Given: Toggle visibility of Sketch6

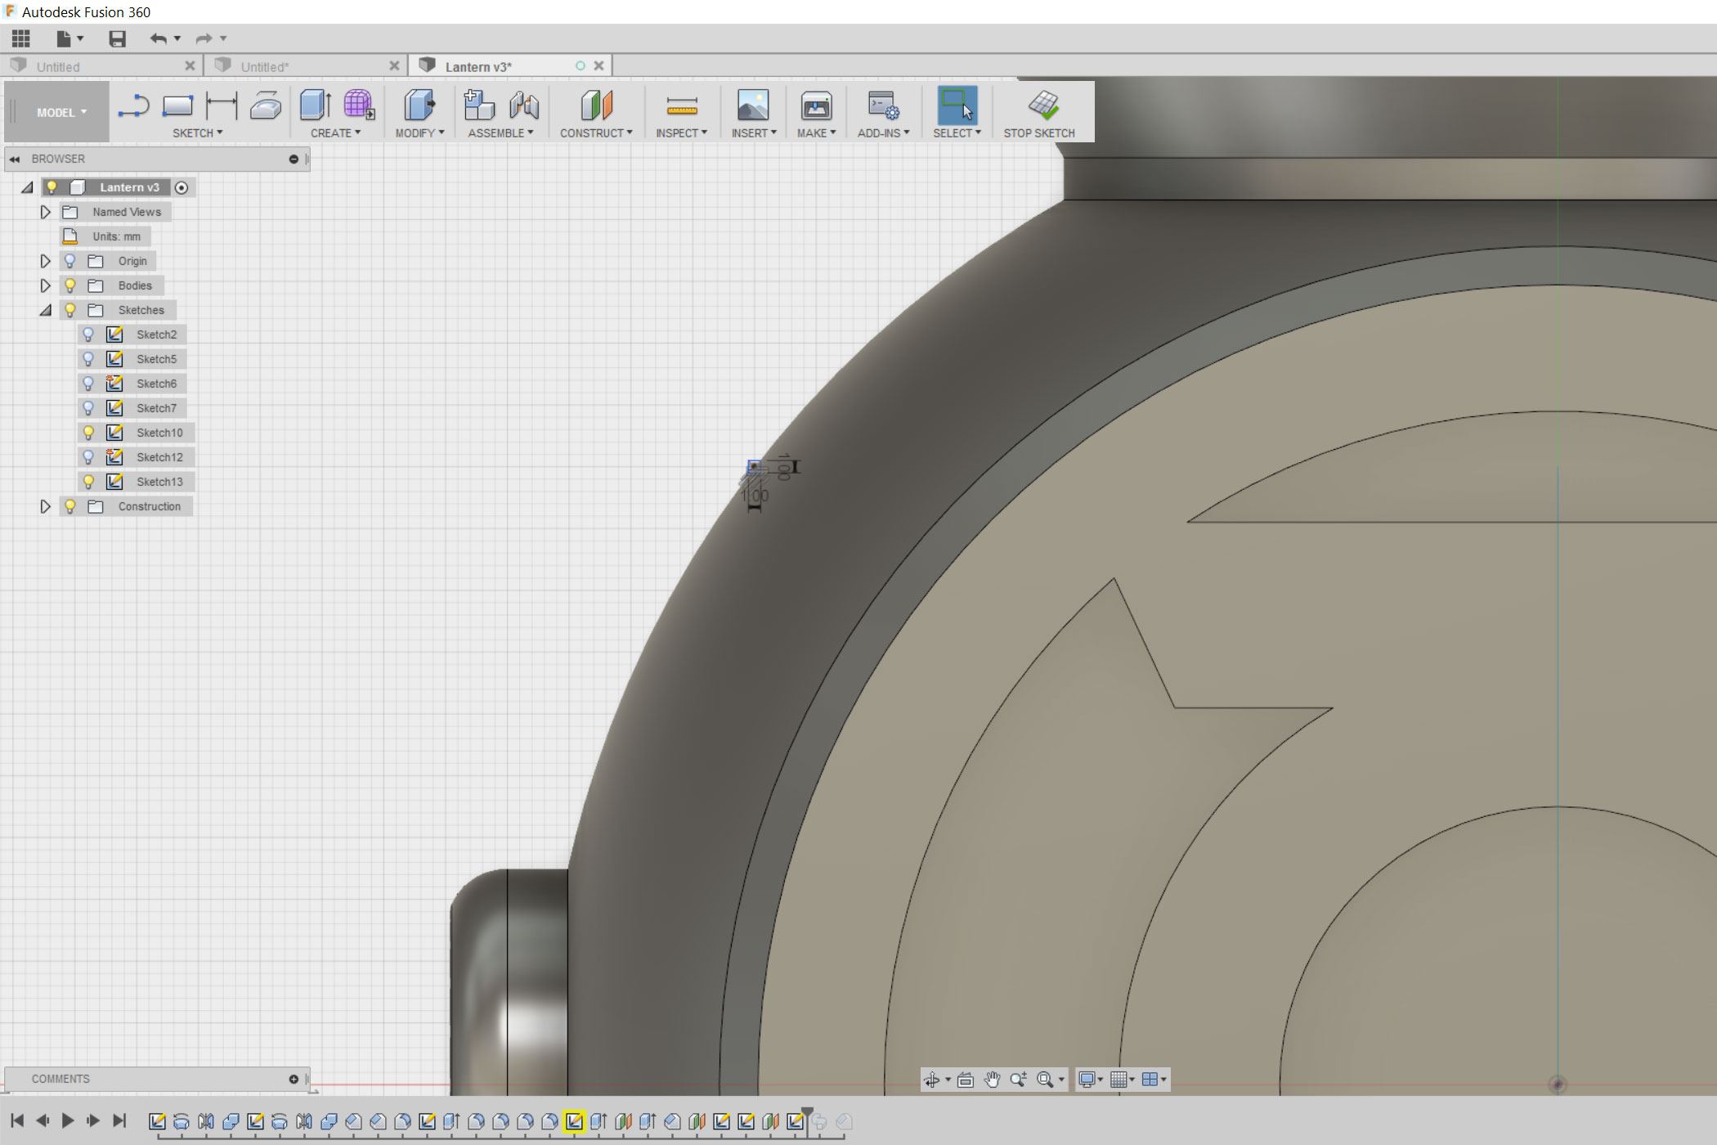Looking at the screenshot, I should click(88, 384).
